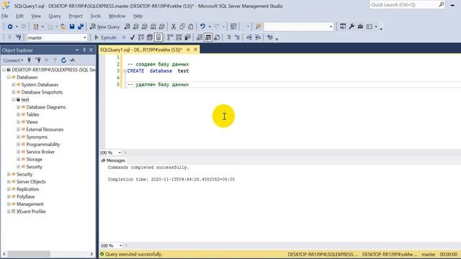The width and height of the screenshot is (461, 259).
Task: Pin the SQLQuery1.sql document tab
Action: [188, 50]
